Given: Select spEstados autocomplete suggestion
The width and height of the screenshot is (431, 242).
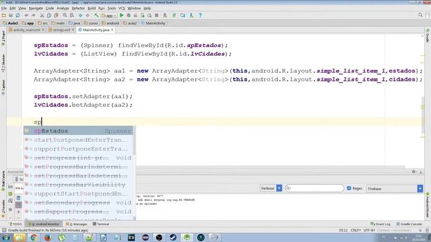Looking at the screenshot, I should (x=78, y=131).
